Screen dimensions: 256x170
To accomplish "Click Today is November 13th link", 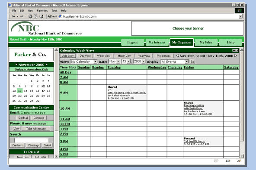I will [x=31, y=69].
